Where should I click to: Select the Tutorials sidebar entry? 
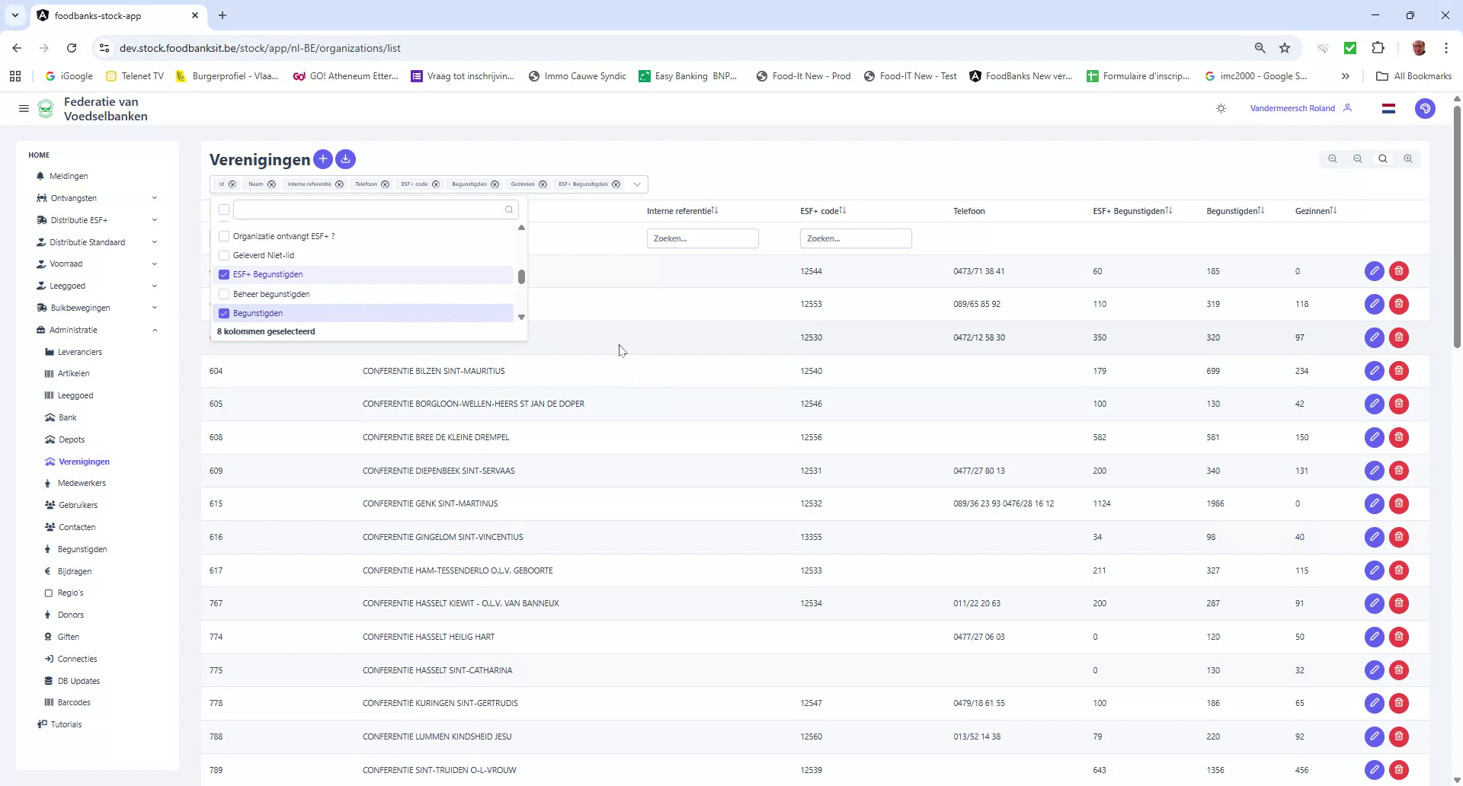[66, 724]
